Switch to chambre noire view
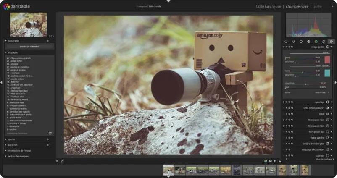The width and height of the screenshot is (337, 178). coord(297,7)
